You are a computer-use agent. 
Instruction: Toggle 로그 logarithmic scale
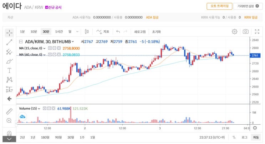pos(244,137)
